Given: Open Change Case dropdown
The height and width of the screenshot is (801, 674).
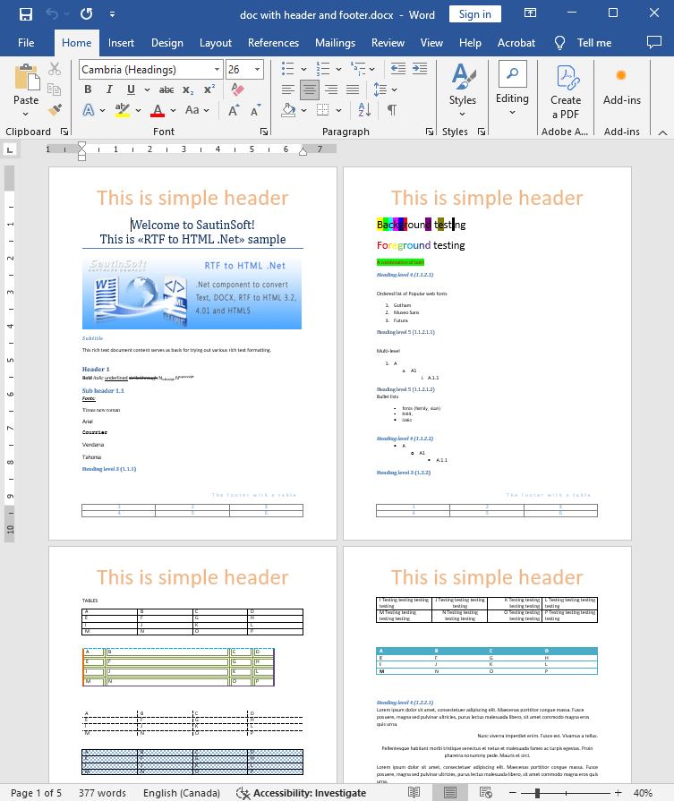Looking at the screenshot, I should [197, 110].
